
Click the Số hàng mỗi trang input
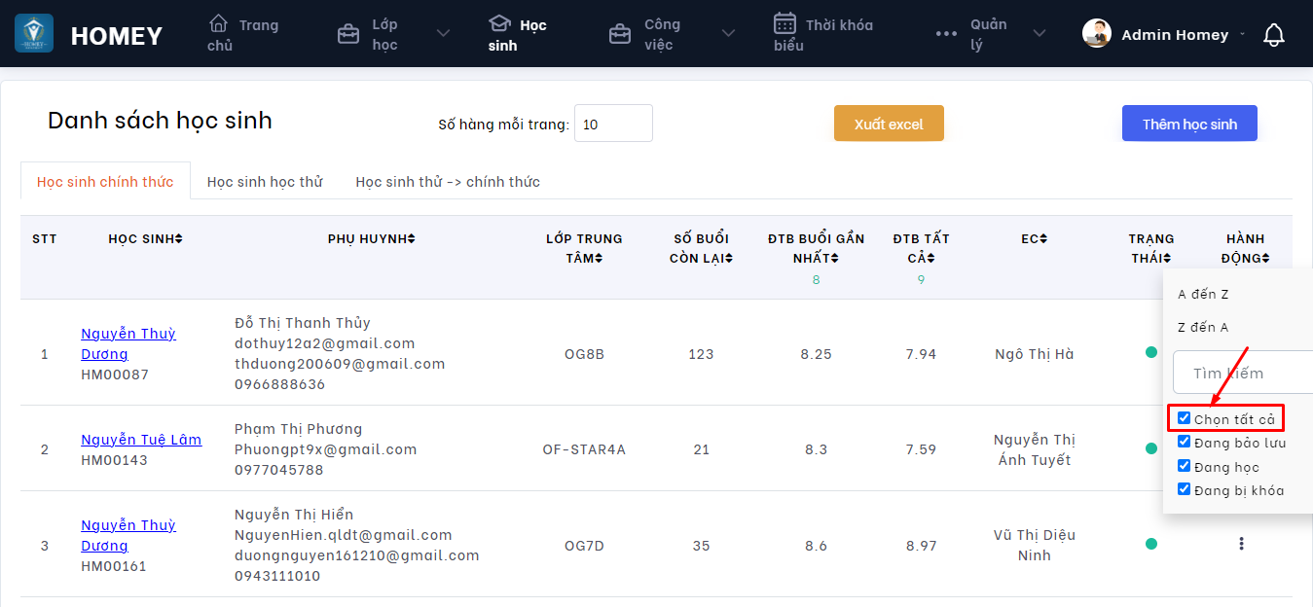click(613, 124)
